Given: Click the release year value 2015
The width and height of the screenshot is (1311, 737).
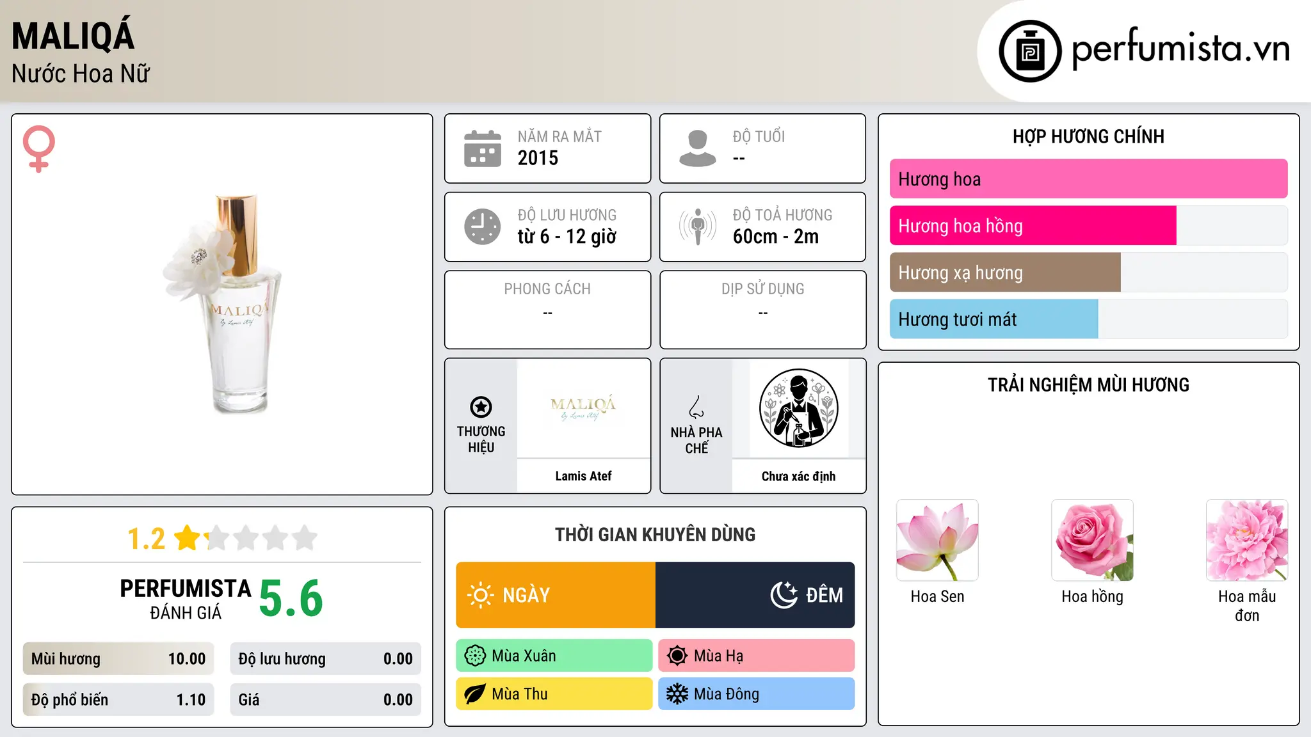Looking at the screenshot, I should click(x=538, y=158).
